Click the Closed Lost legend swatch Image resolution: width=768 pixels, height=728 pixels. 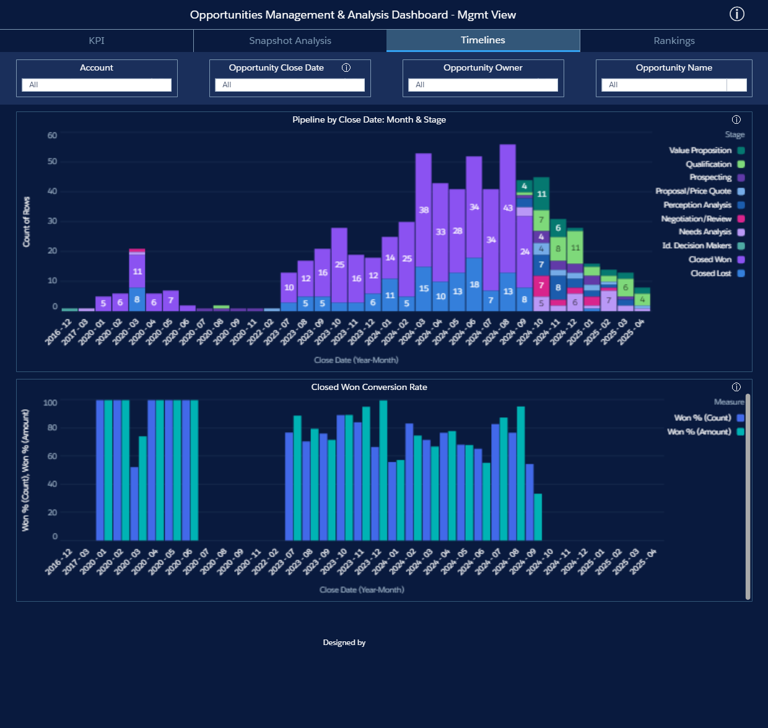(741, 274)
